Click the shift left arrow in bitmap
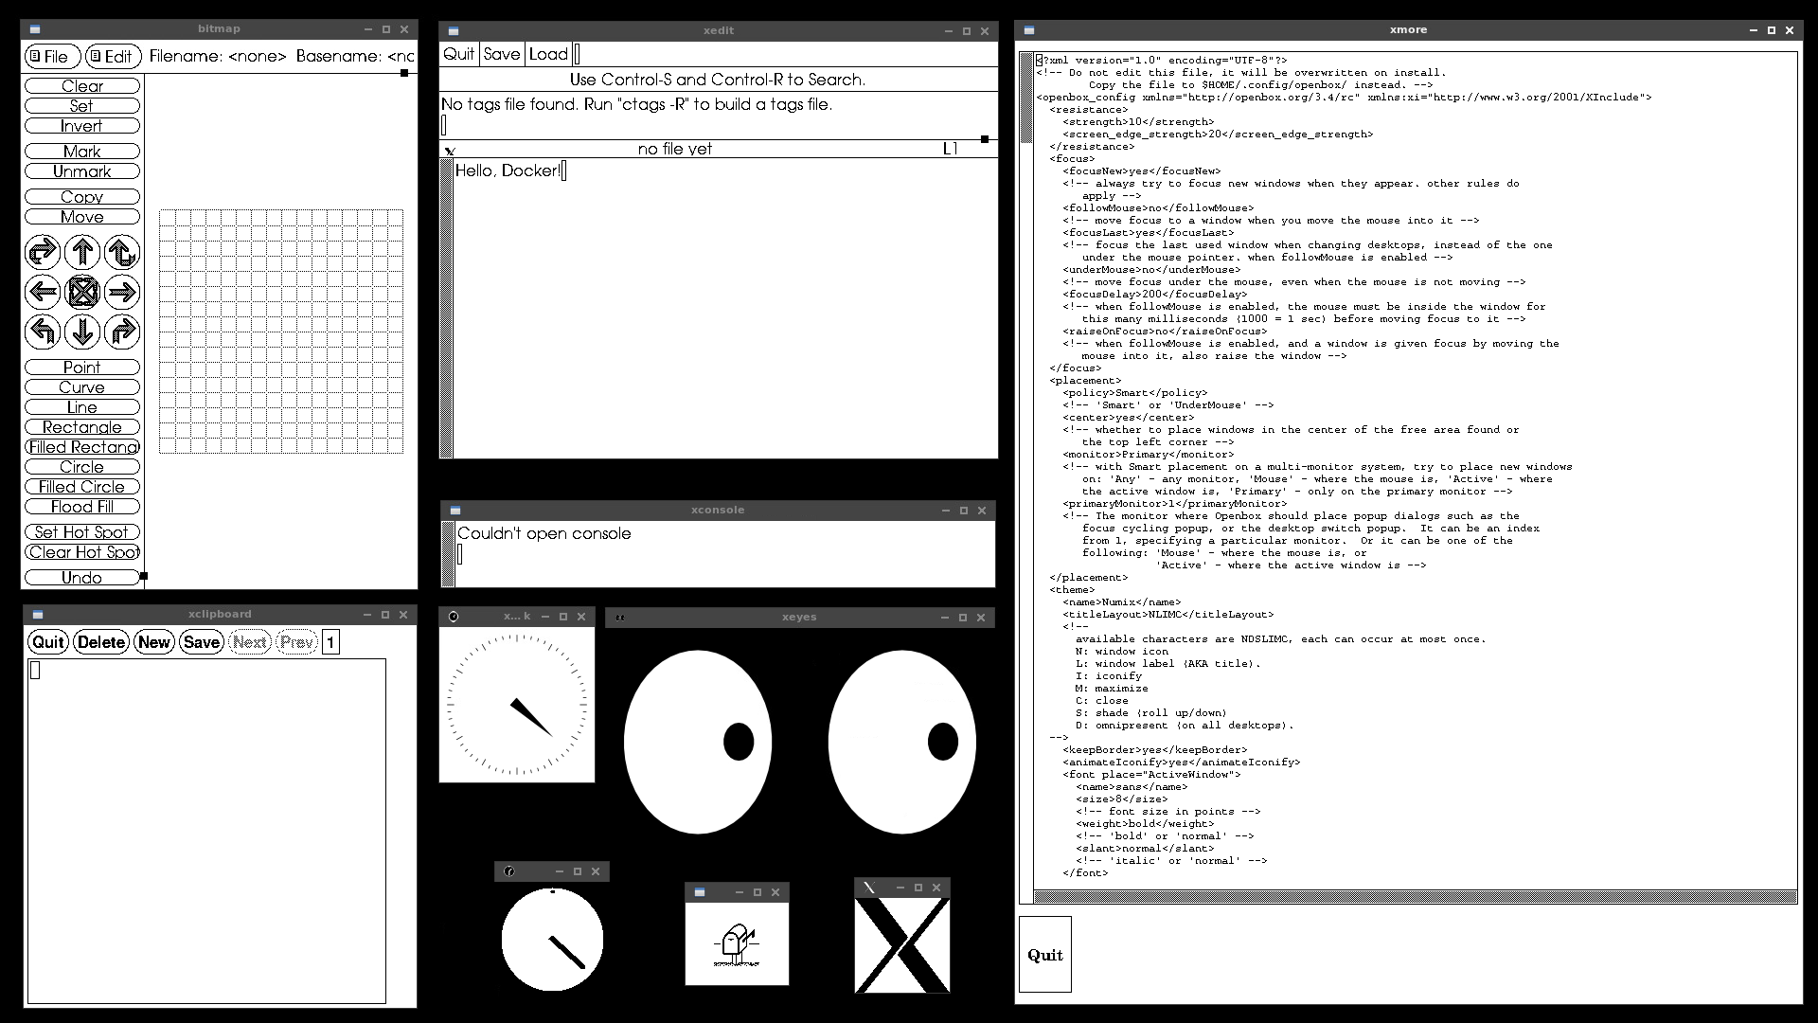 pos(43,292)
